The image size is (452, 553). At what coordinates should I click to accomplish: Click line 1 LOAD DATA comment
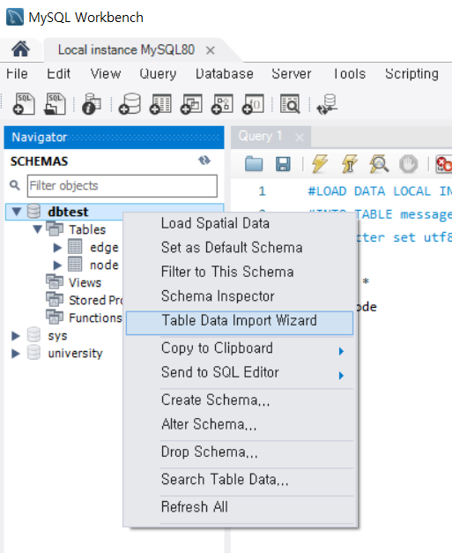[x=380, y=191]
